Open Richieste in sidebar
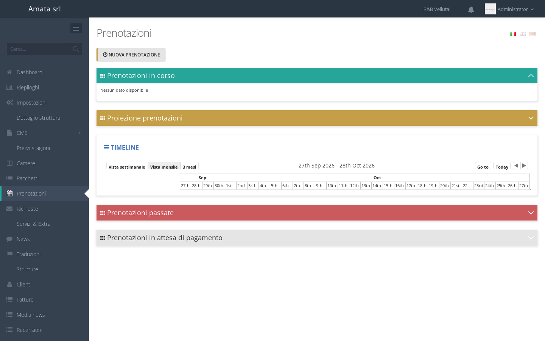545x341 pixels. (x=45, y=209)
